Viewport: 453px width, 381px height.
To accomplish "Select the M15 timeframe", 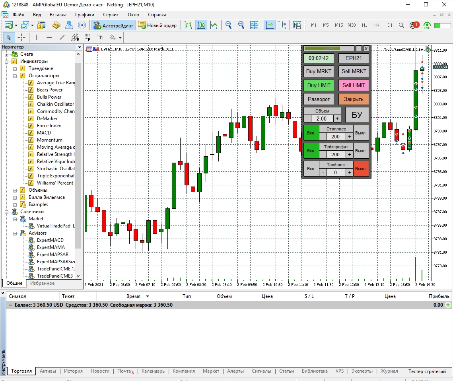I will click(x=339, y=25).
